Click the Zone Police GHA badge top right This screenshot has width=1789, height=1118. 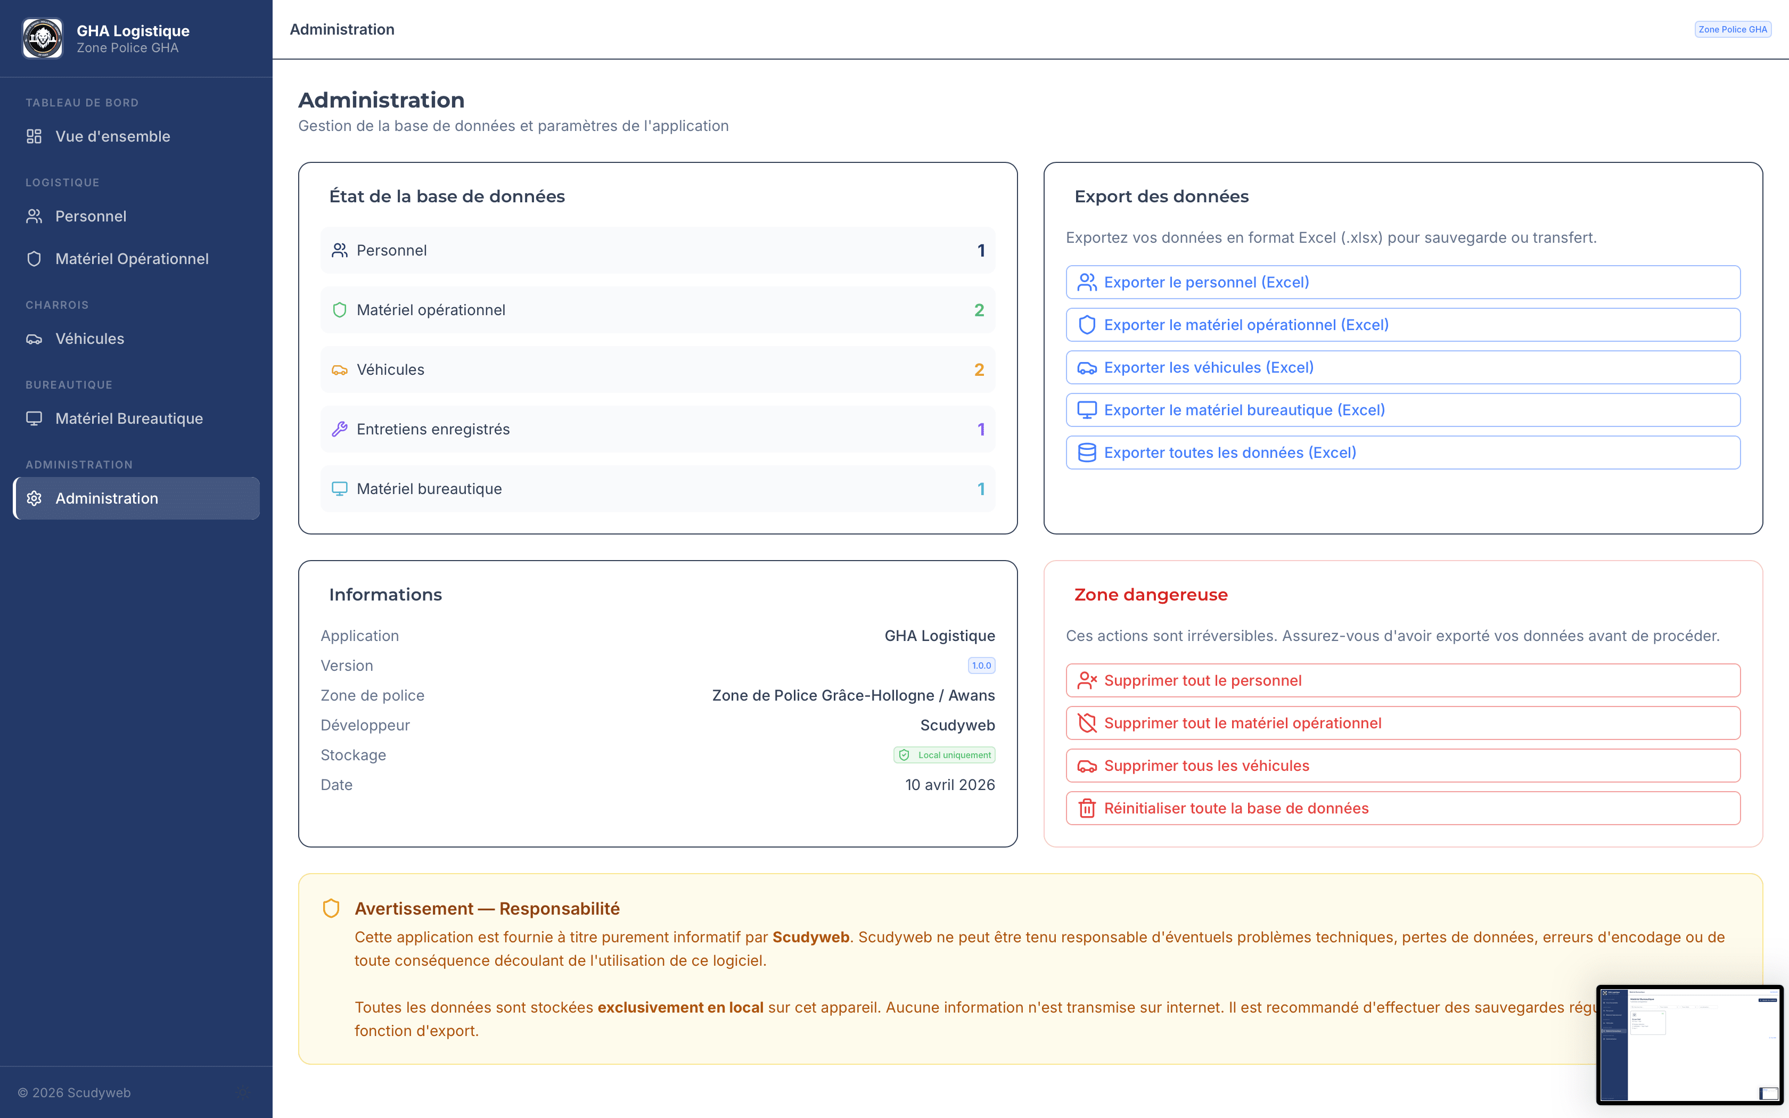tap(1733, 29)
